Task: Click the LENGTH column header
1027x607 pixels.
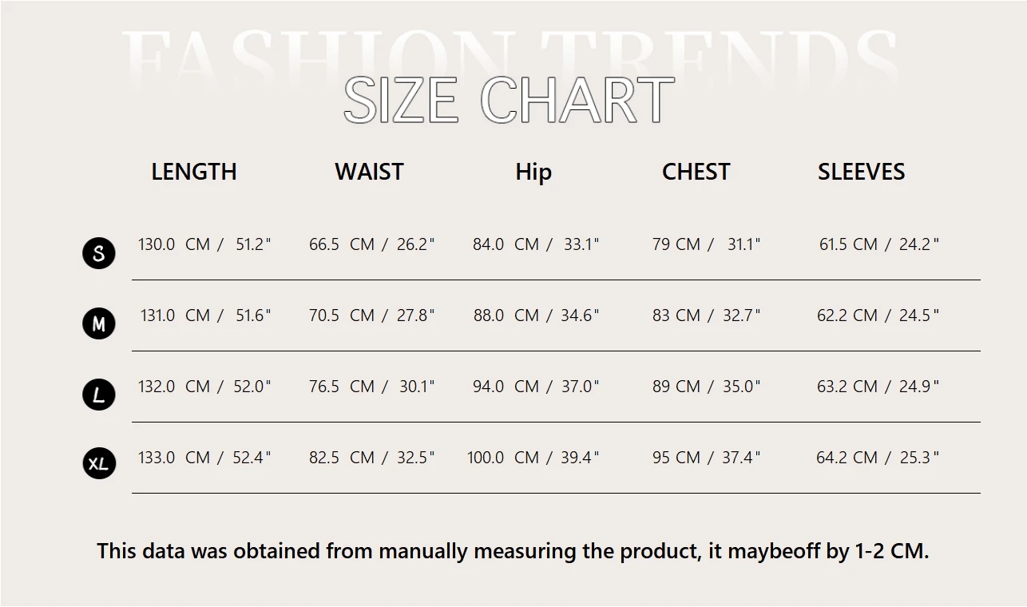Action: (194, 172)
